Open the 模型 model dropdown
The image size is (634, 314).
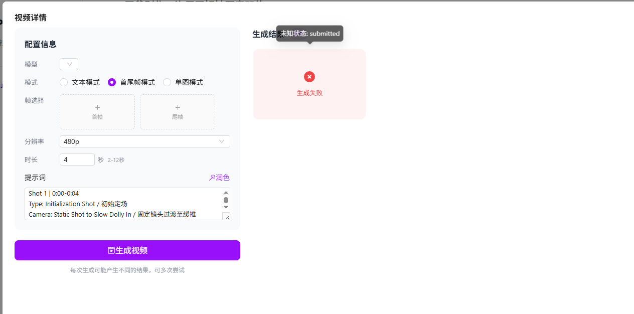click(69, 64)
